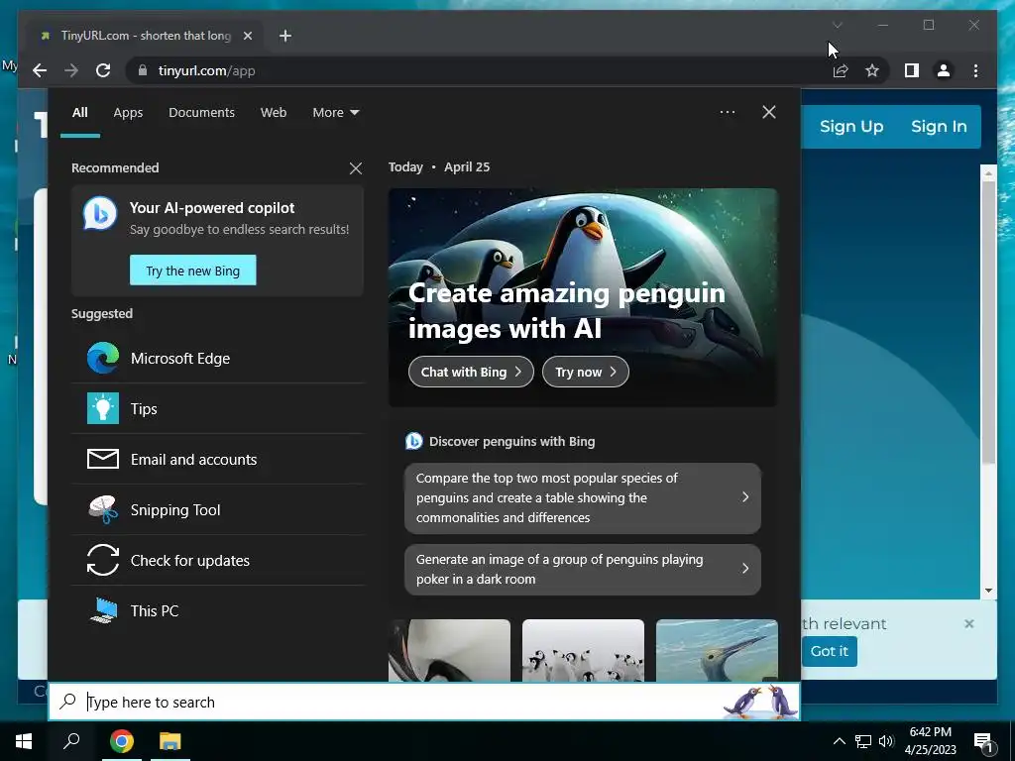Open the Windows Start menu
Viewport: 1015px width, 761px height.
tap(24, 741)
